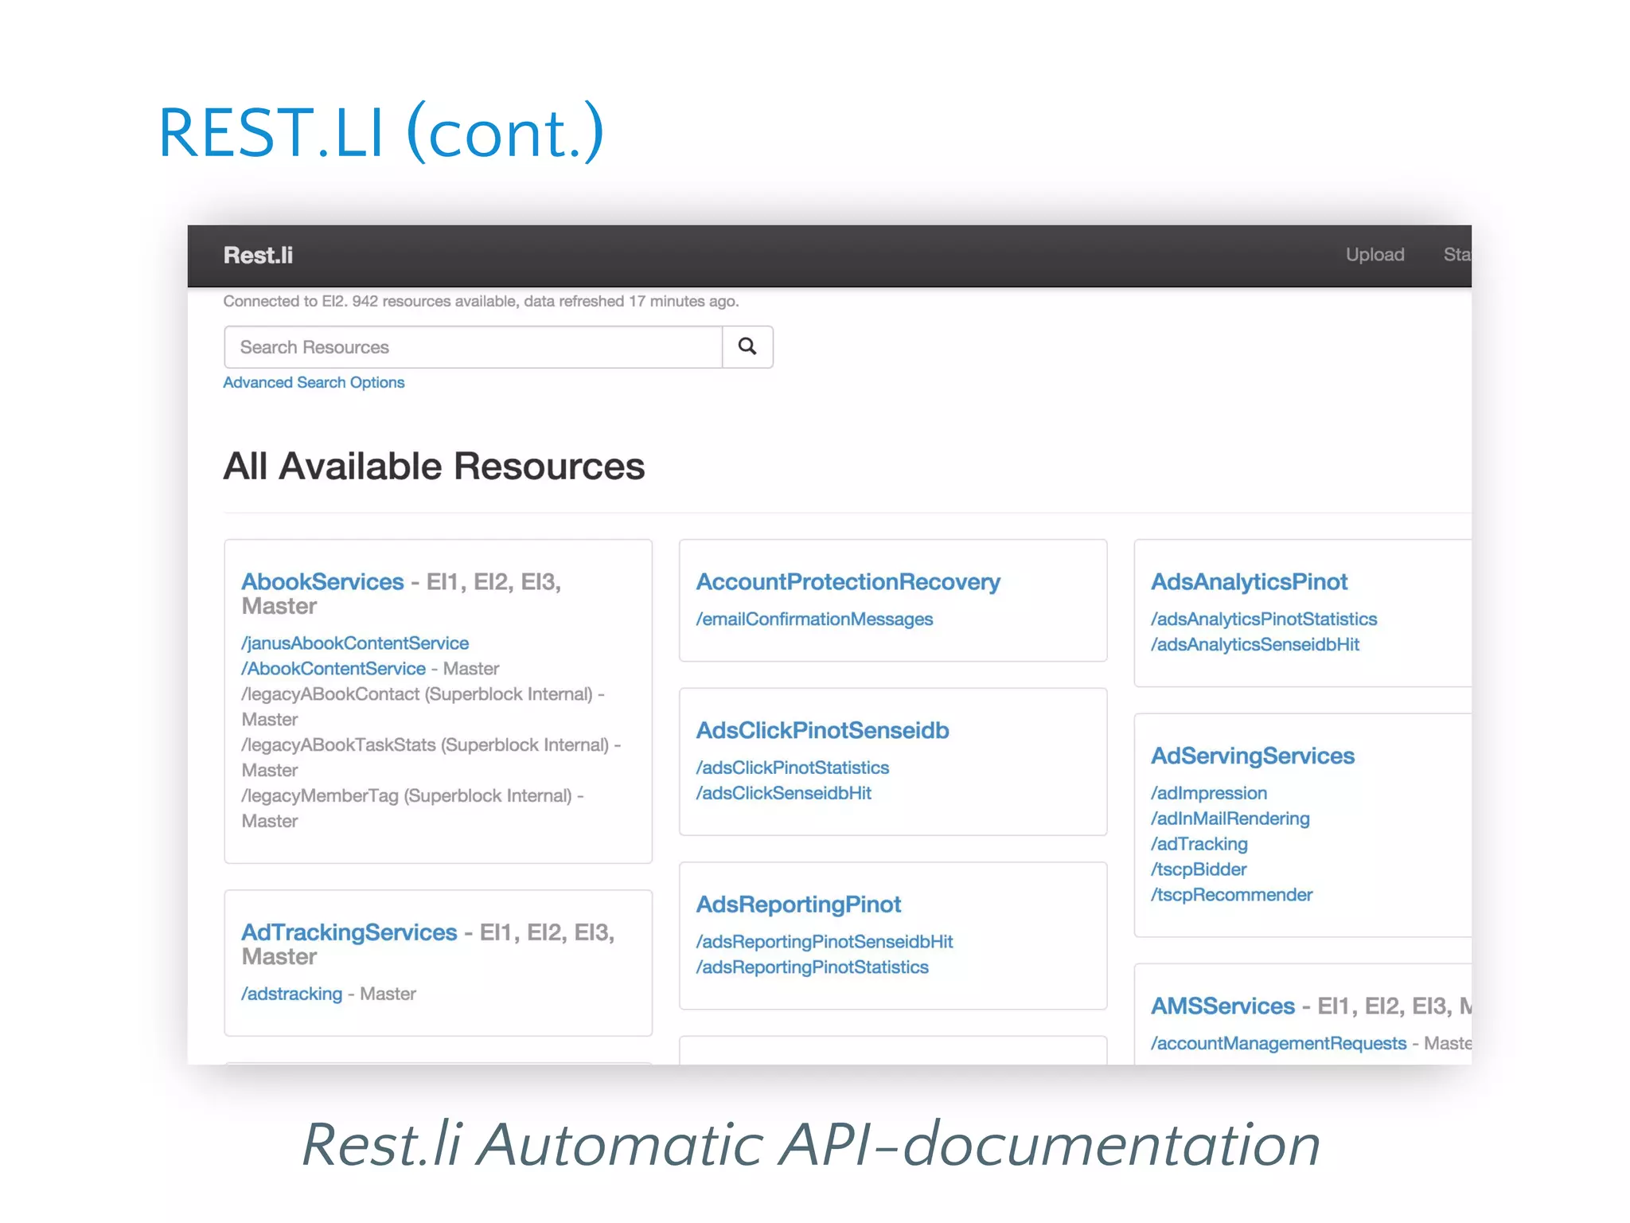The image size is (1630, 1223).
Task: Click the All Available Resources heading
Action: (x=434, y=466)
